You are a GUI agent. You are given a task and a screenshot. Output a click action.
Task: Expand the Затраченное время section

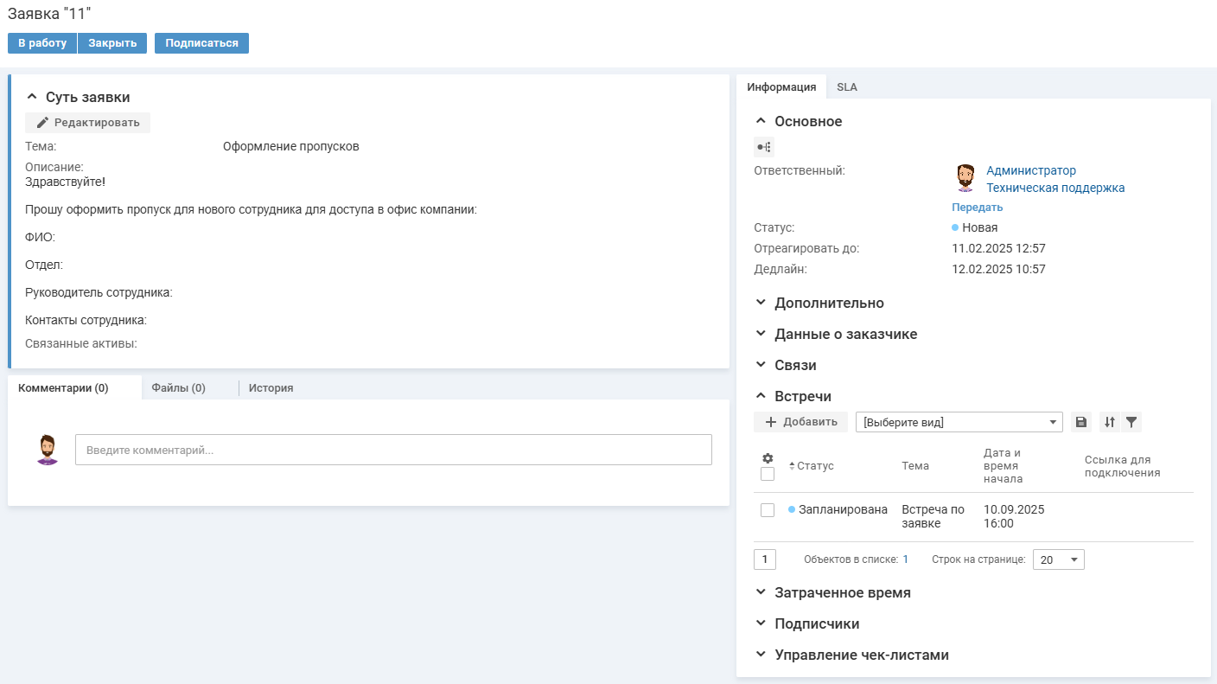[842, 593]
